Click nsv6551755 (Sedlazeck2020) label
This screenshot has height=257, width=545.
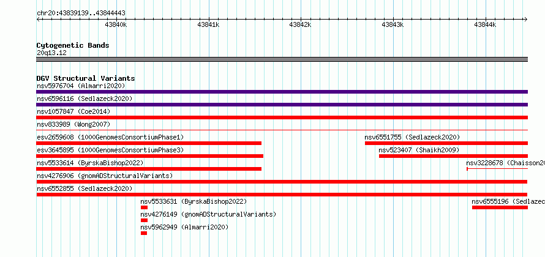pos(412,137)
